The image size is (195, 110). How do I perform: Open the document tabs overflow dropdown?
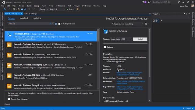[150, 14]
